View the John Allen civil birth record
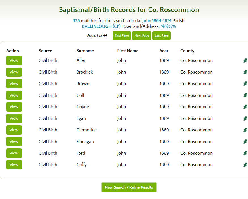The width and height of the screenshot is (248, 199). tap(14, 60)
